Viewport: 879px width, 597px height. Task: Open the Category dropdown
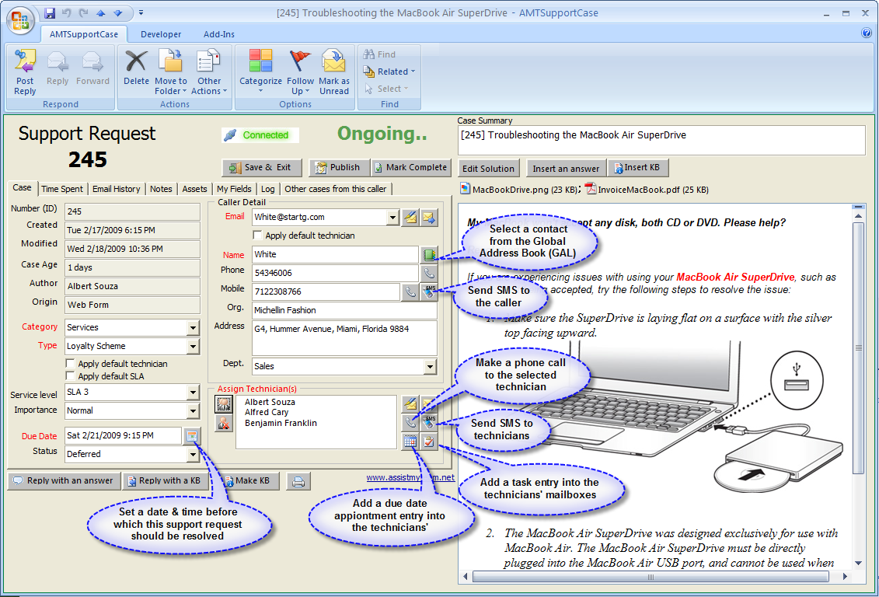(193, 327)
